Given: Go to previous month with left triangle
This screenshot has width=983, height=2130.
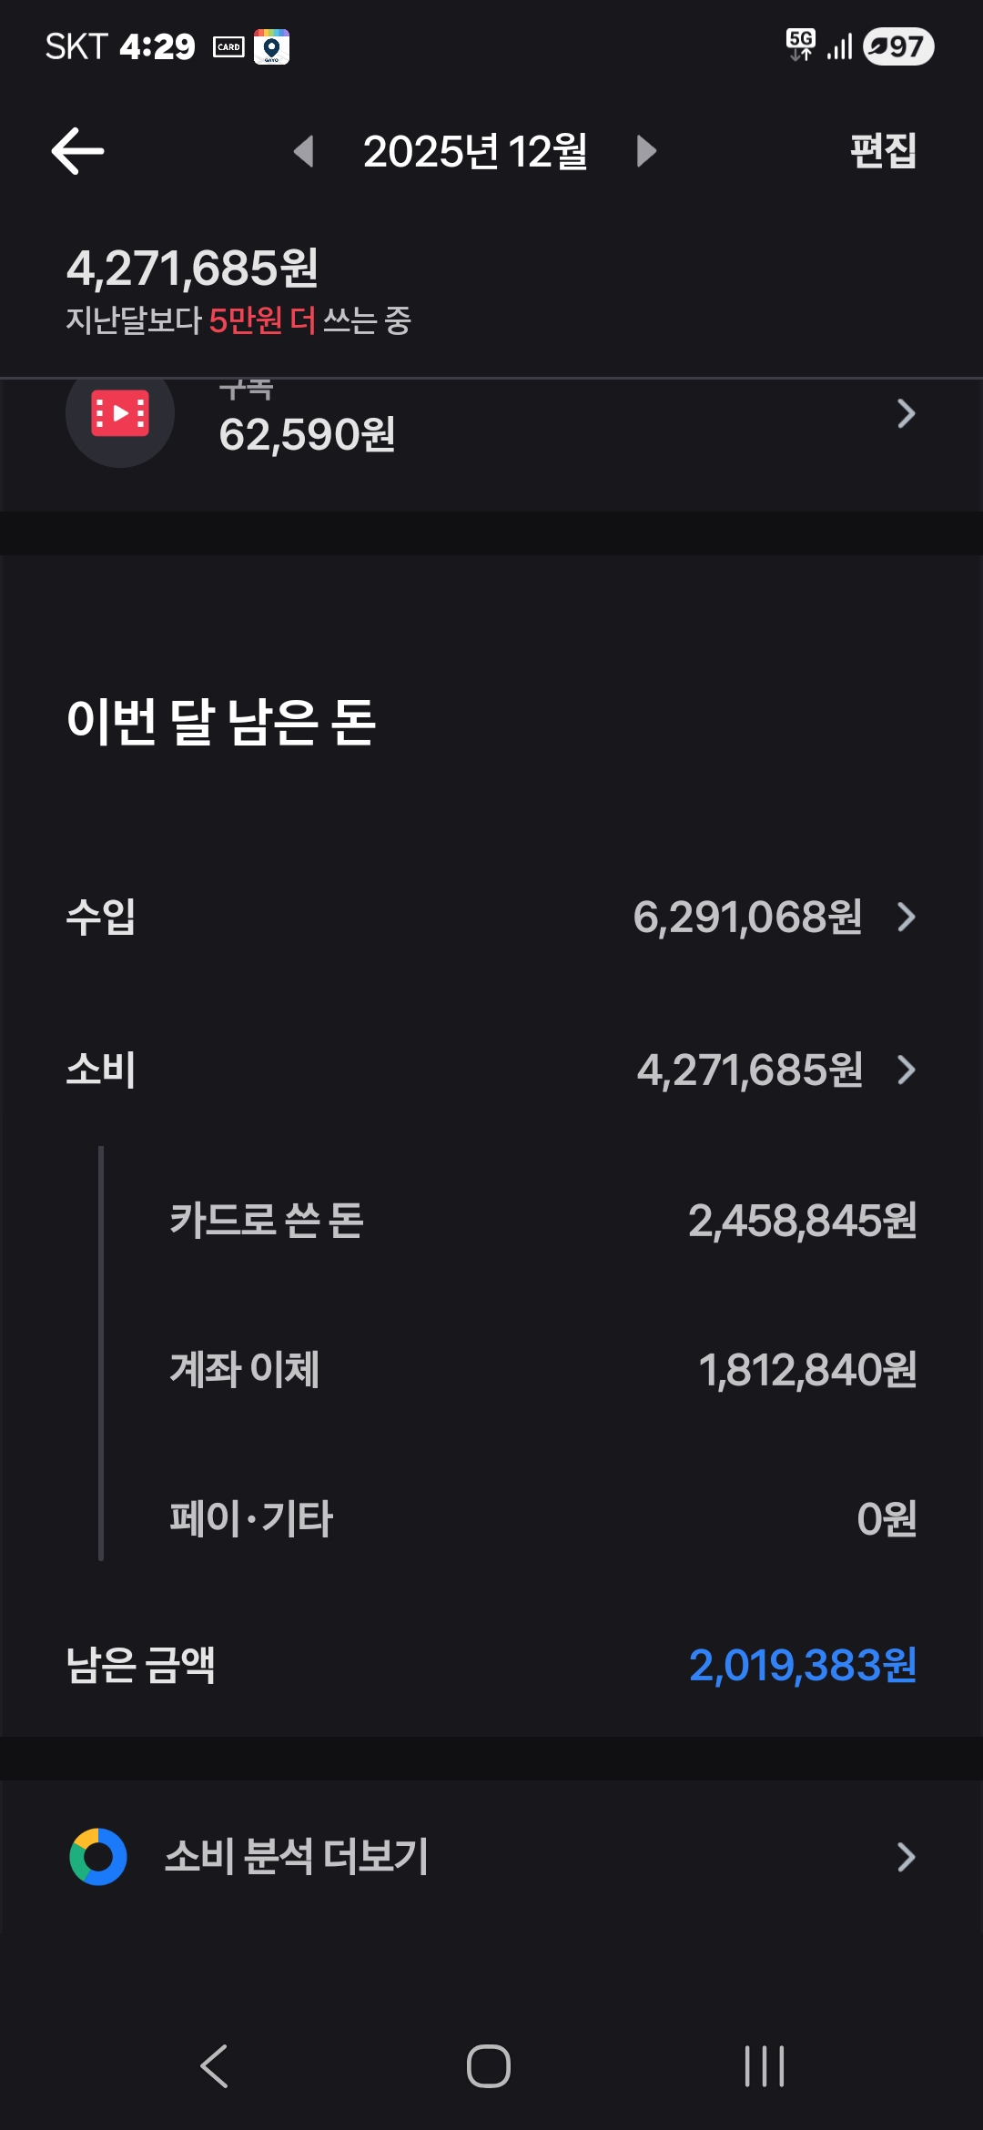Looking at the screenshot, I should [304, 151].
